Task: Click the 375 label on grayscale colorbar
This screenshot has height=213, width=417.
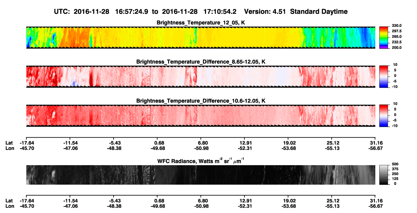Action: (395, 169)
